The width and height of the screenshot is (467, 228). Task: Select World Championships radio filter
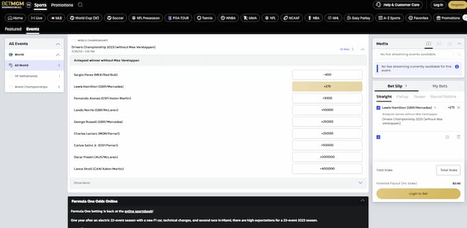click(11, 87)
